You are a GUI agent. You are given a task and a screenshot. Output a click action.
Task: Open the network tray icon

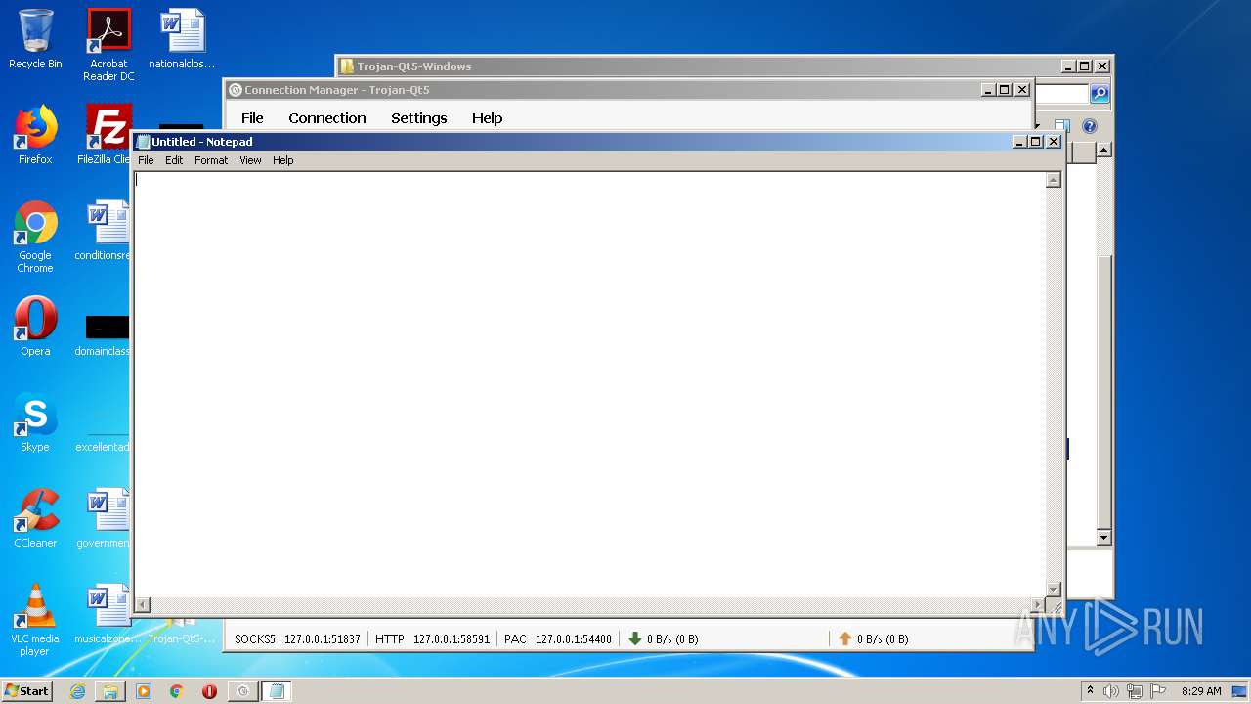[x=1135, y=691]
